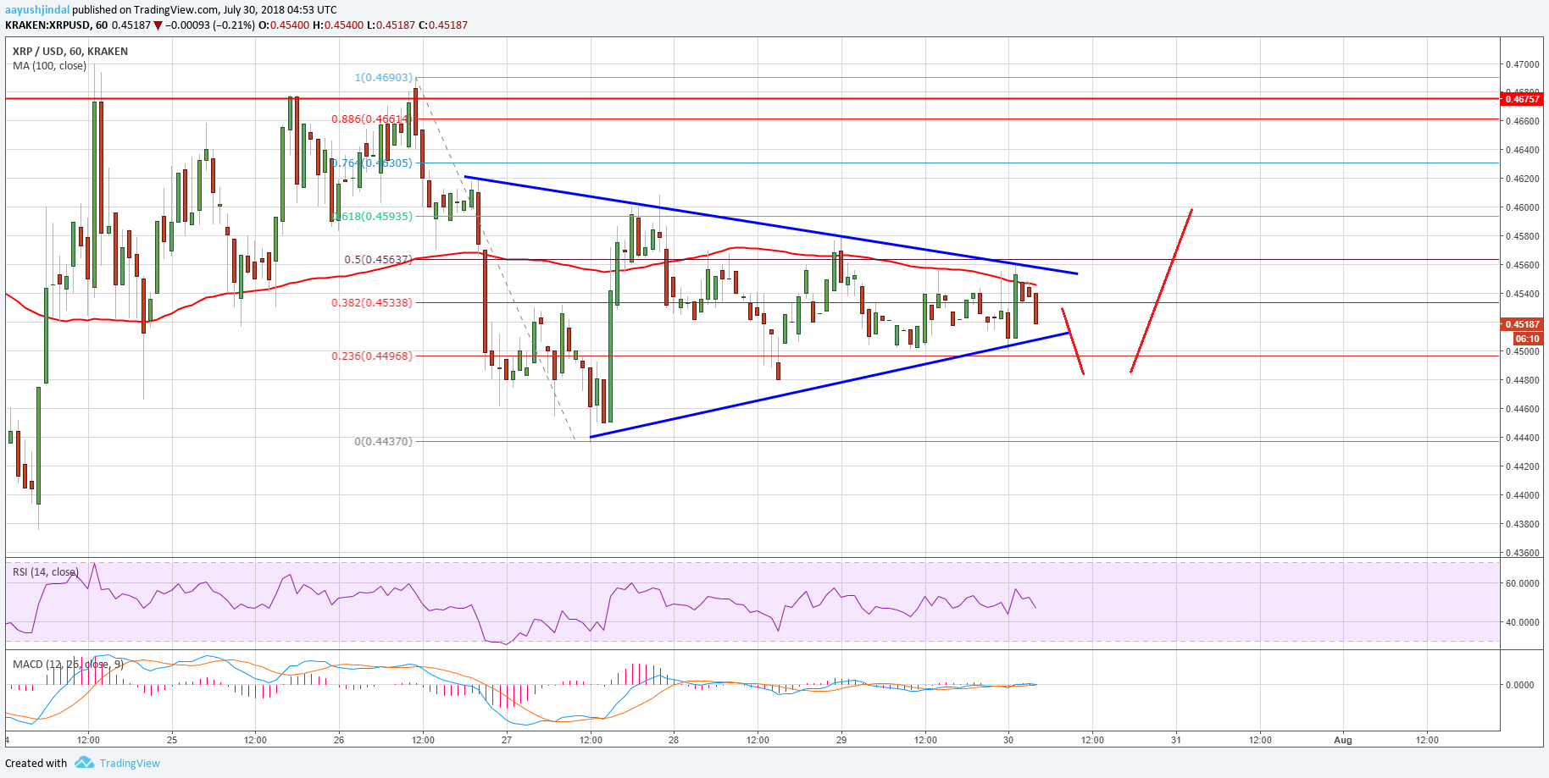Screen dimensions: 1549x778
Task: Select the MACD (12, 26, close, 9) label
Action: tap(68, 664)
